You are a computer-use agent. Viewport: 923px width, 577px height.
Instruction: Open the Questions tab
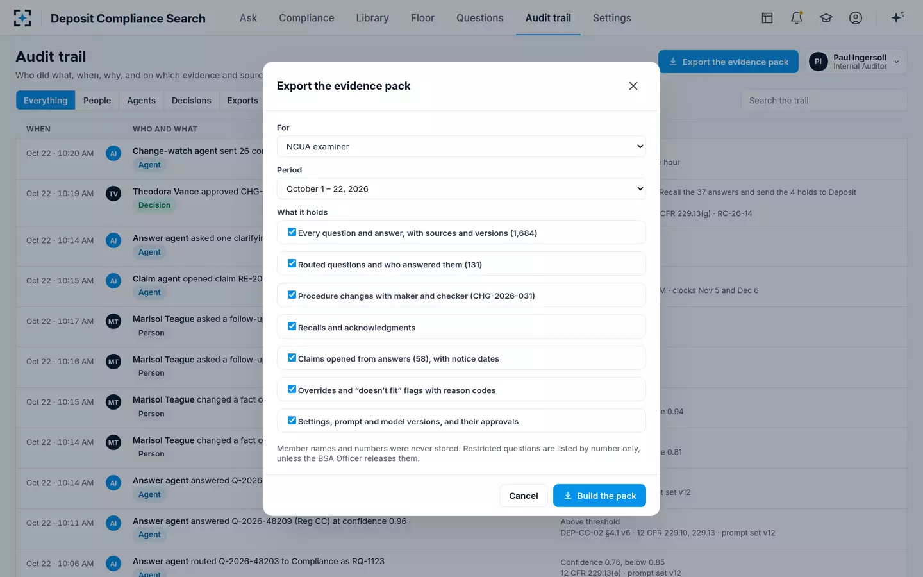[x=479, y=18]
